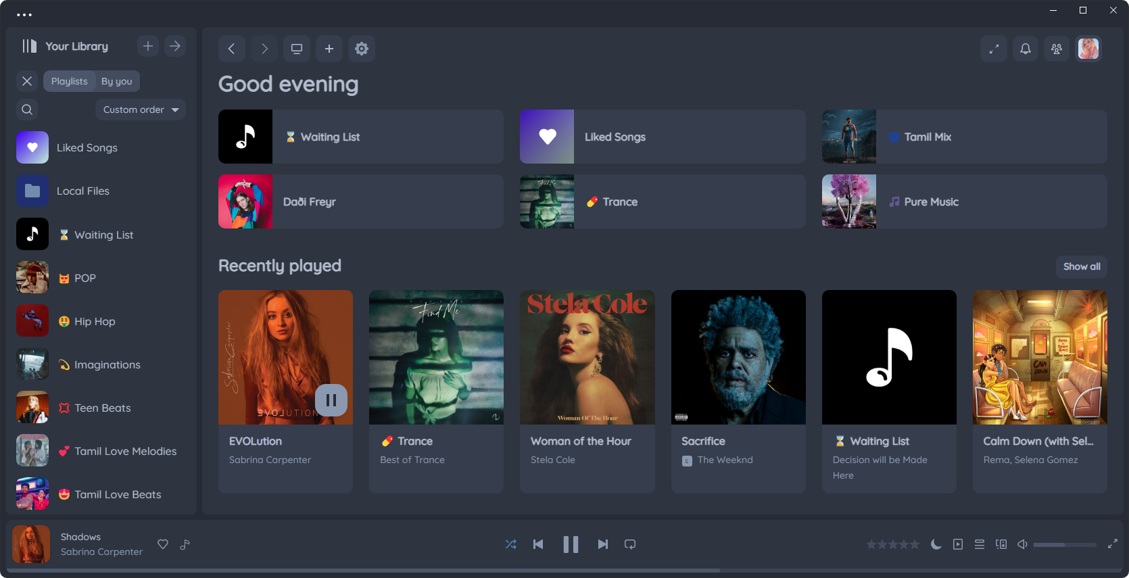This screenshot has height=578, width=1129.
Task: Skip to previous track
Action: tap(538, 544)
